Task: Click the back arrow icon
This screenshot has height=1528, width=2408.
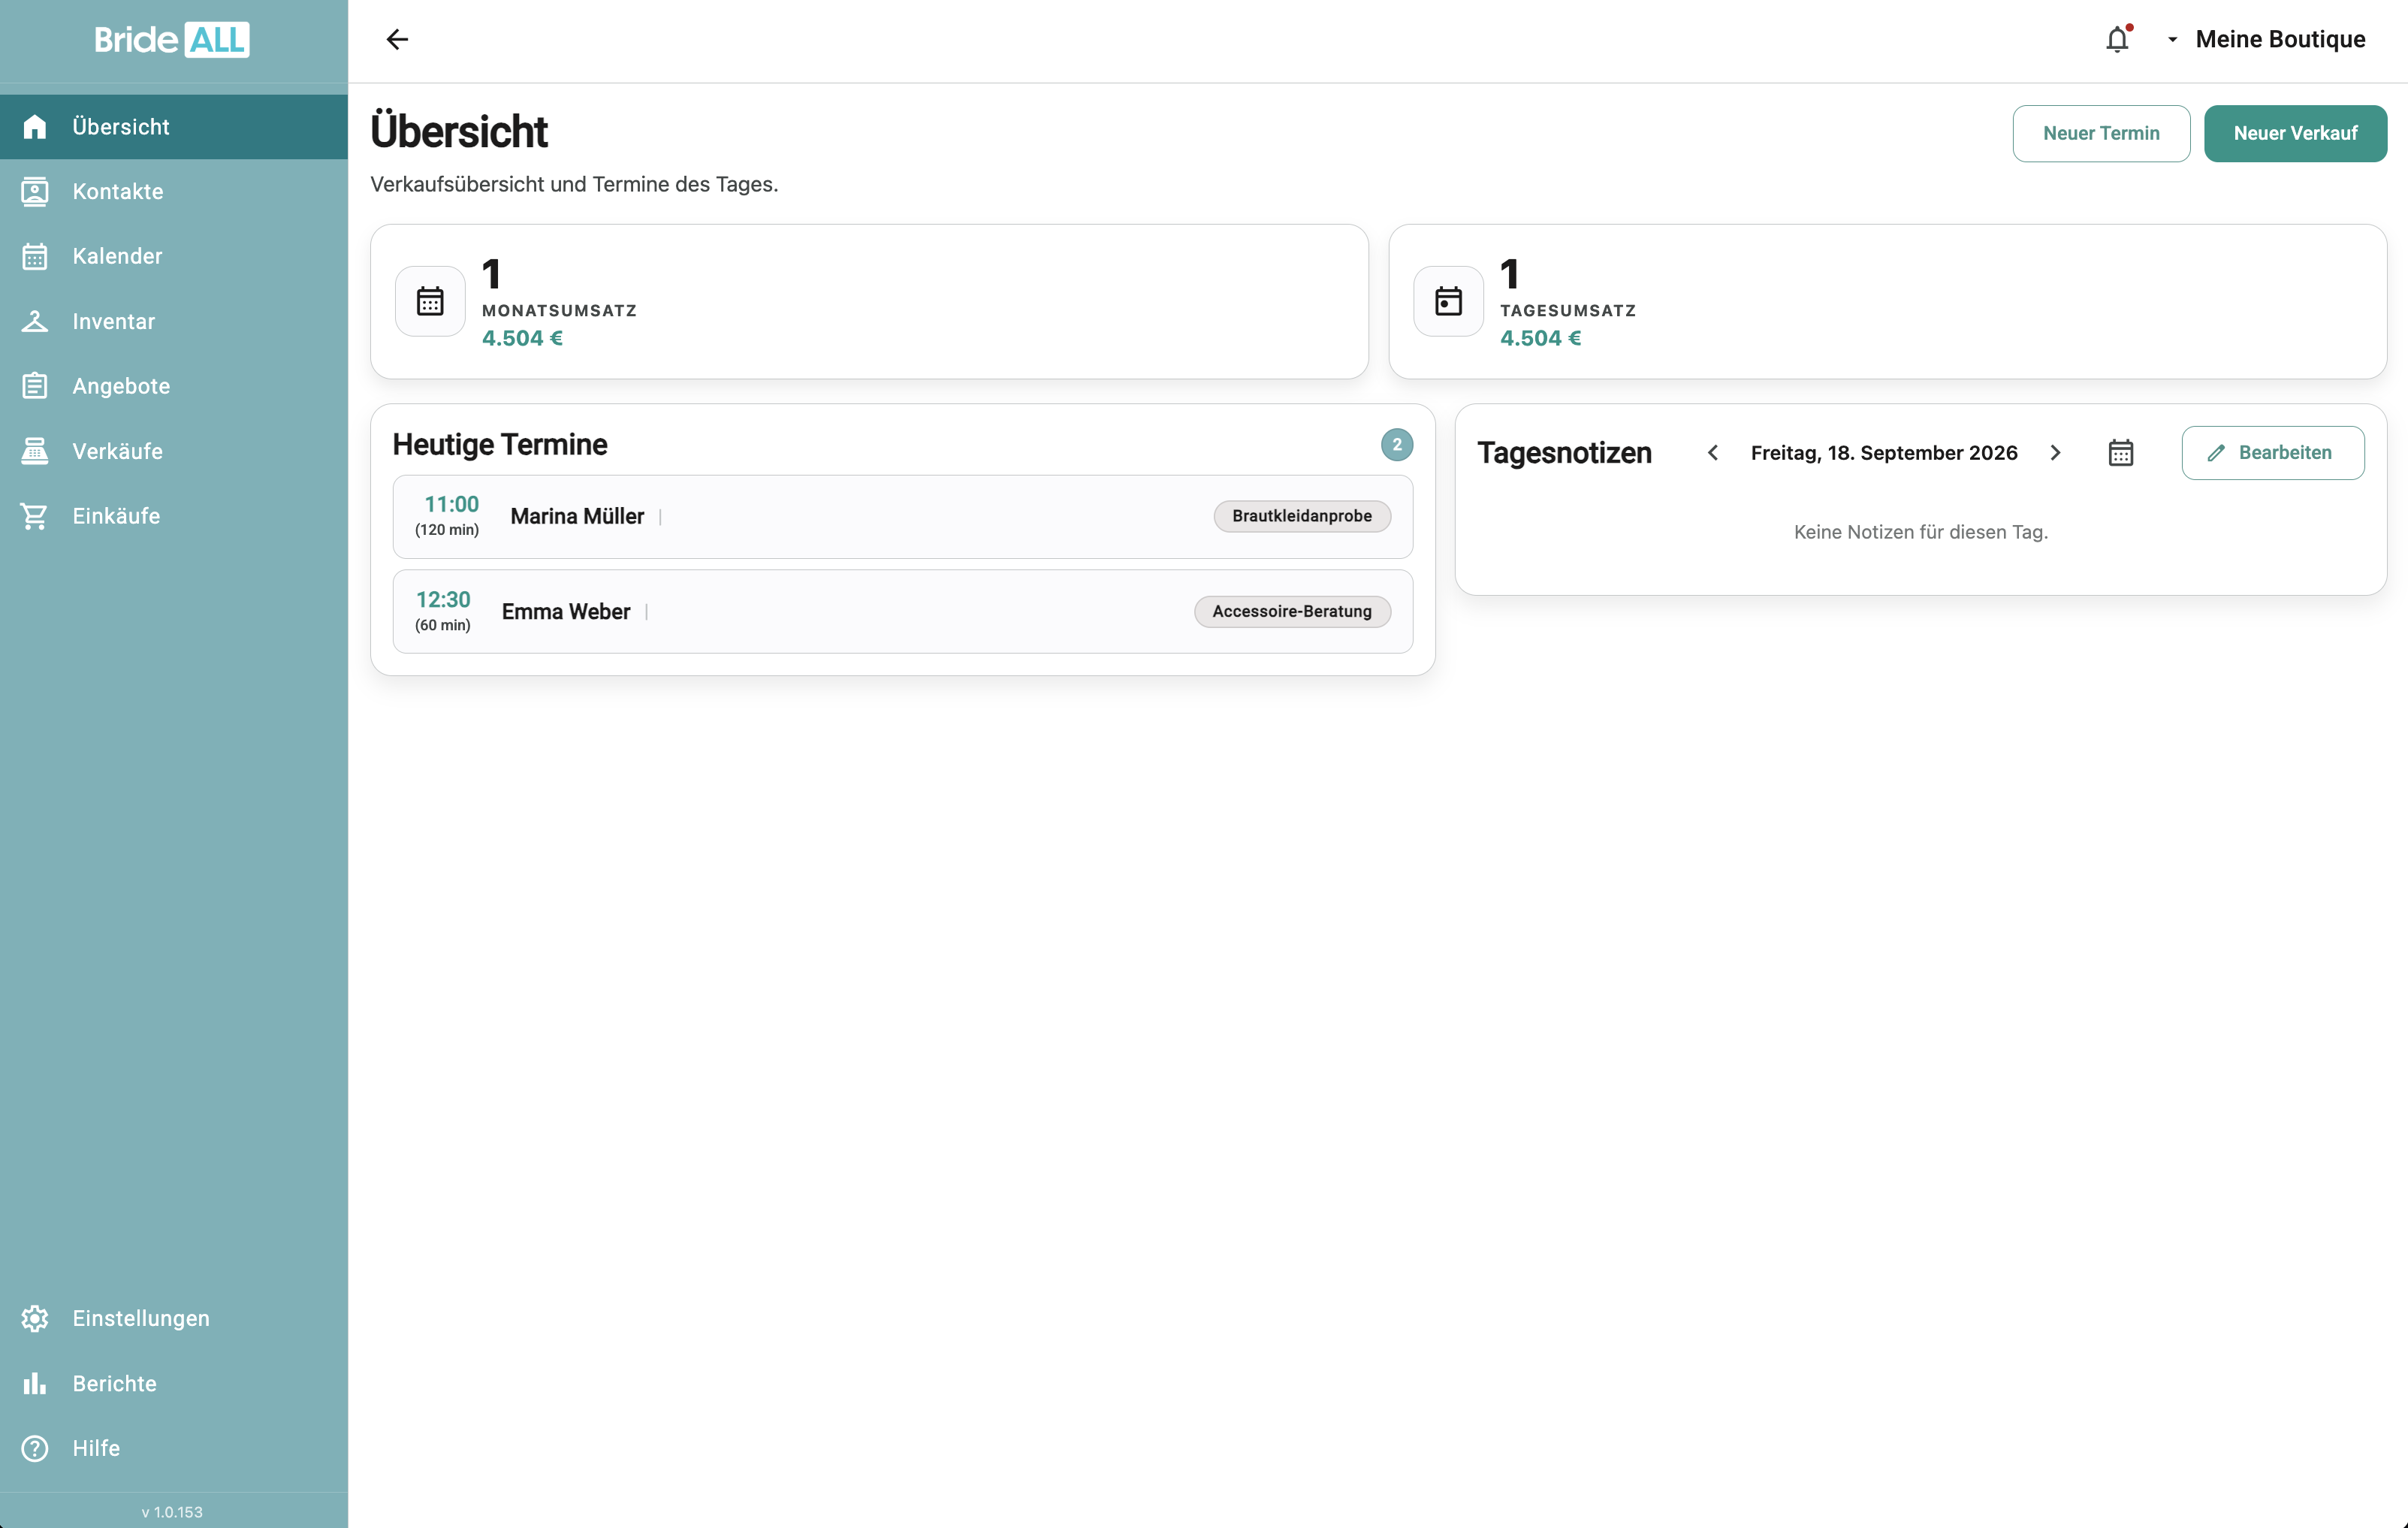Action: click(x=397, y=39)
